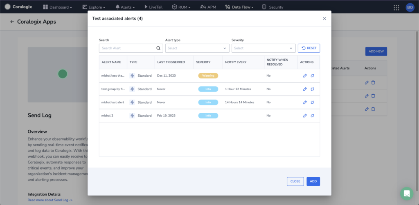Viewport: 419px width, 205px height.
Task: Click the sync icon in 'michal test alert' row
Action: 312,102
